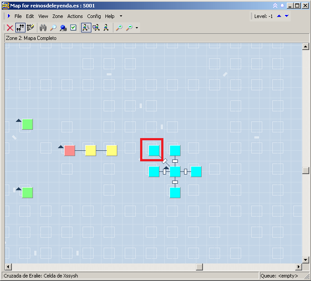The image size is (311, 281).
Task: Toggle the blue checkmark box in toolbar
Action: point(73,28)
